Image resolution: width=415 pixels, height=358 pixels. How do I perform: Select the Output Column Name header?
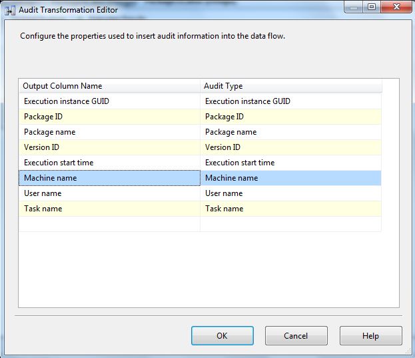109,86
